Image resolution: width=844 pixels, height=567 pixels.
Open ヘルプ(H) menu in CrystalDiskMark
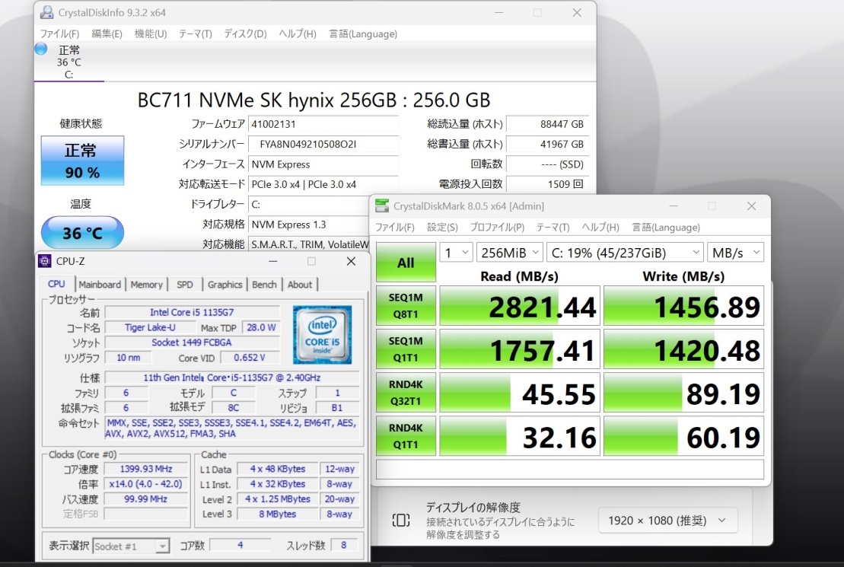600,228
